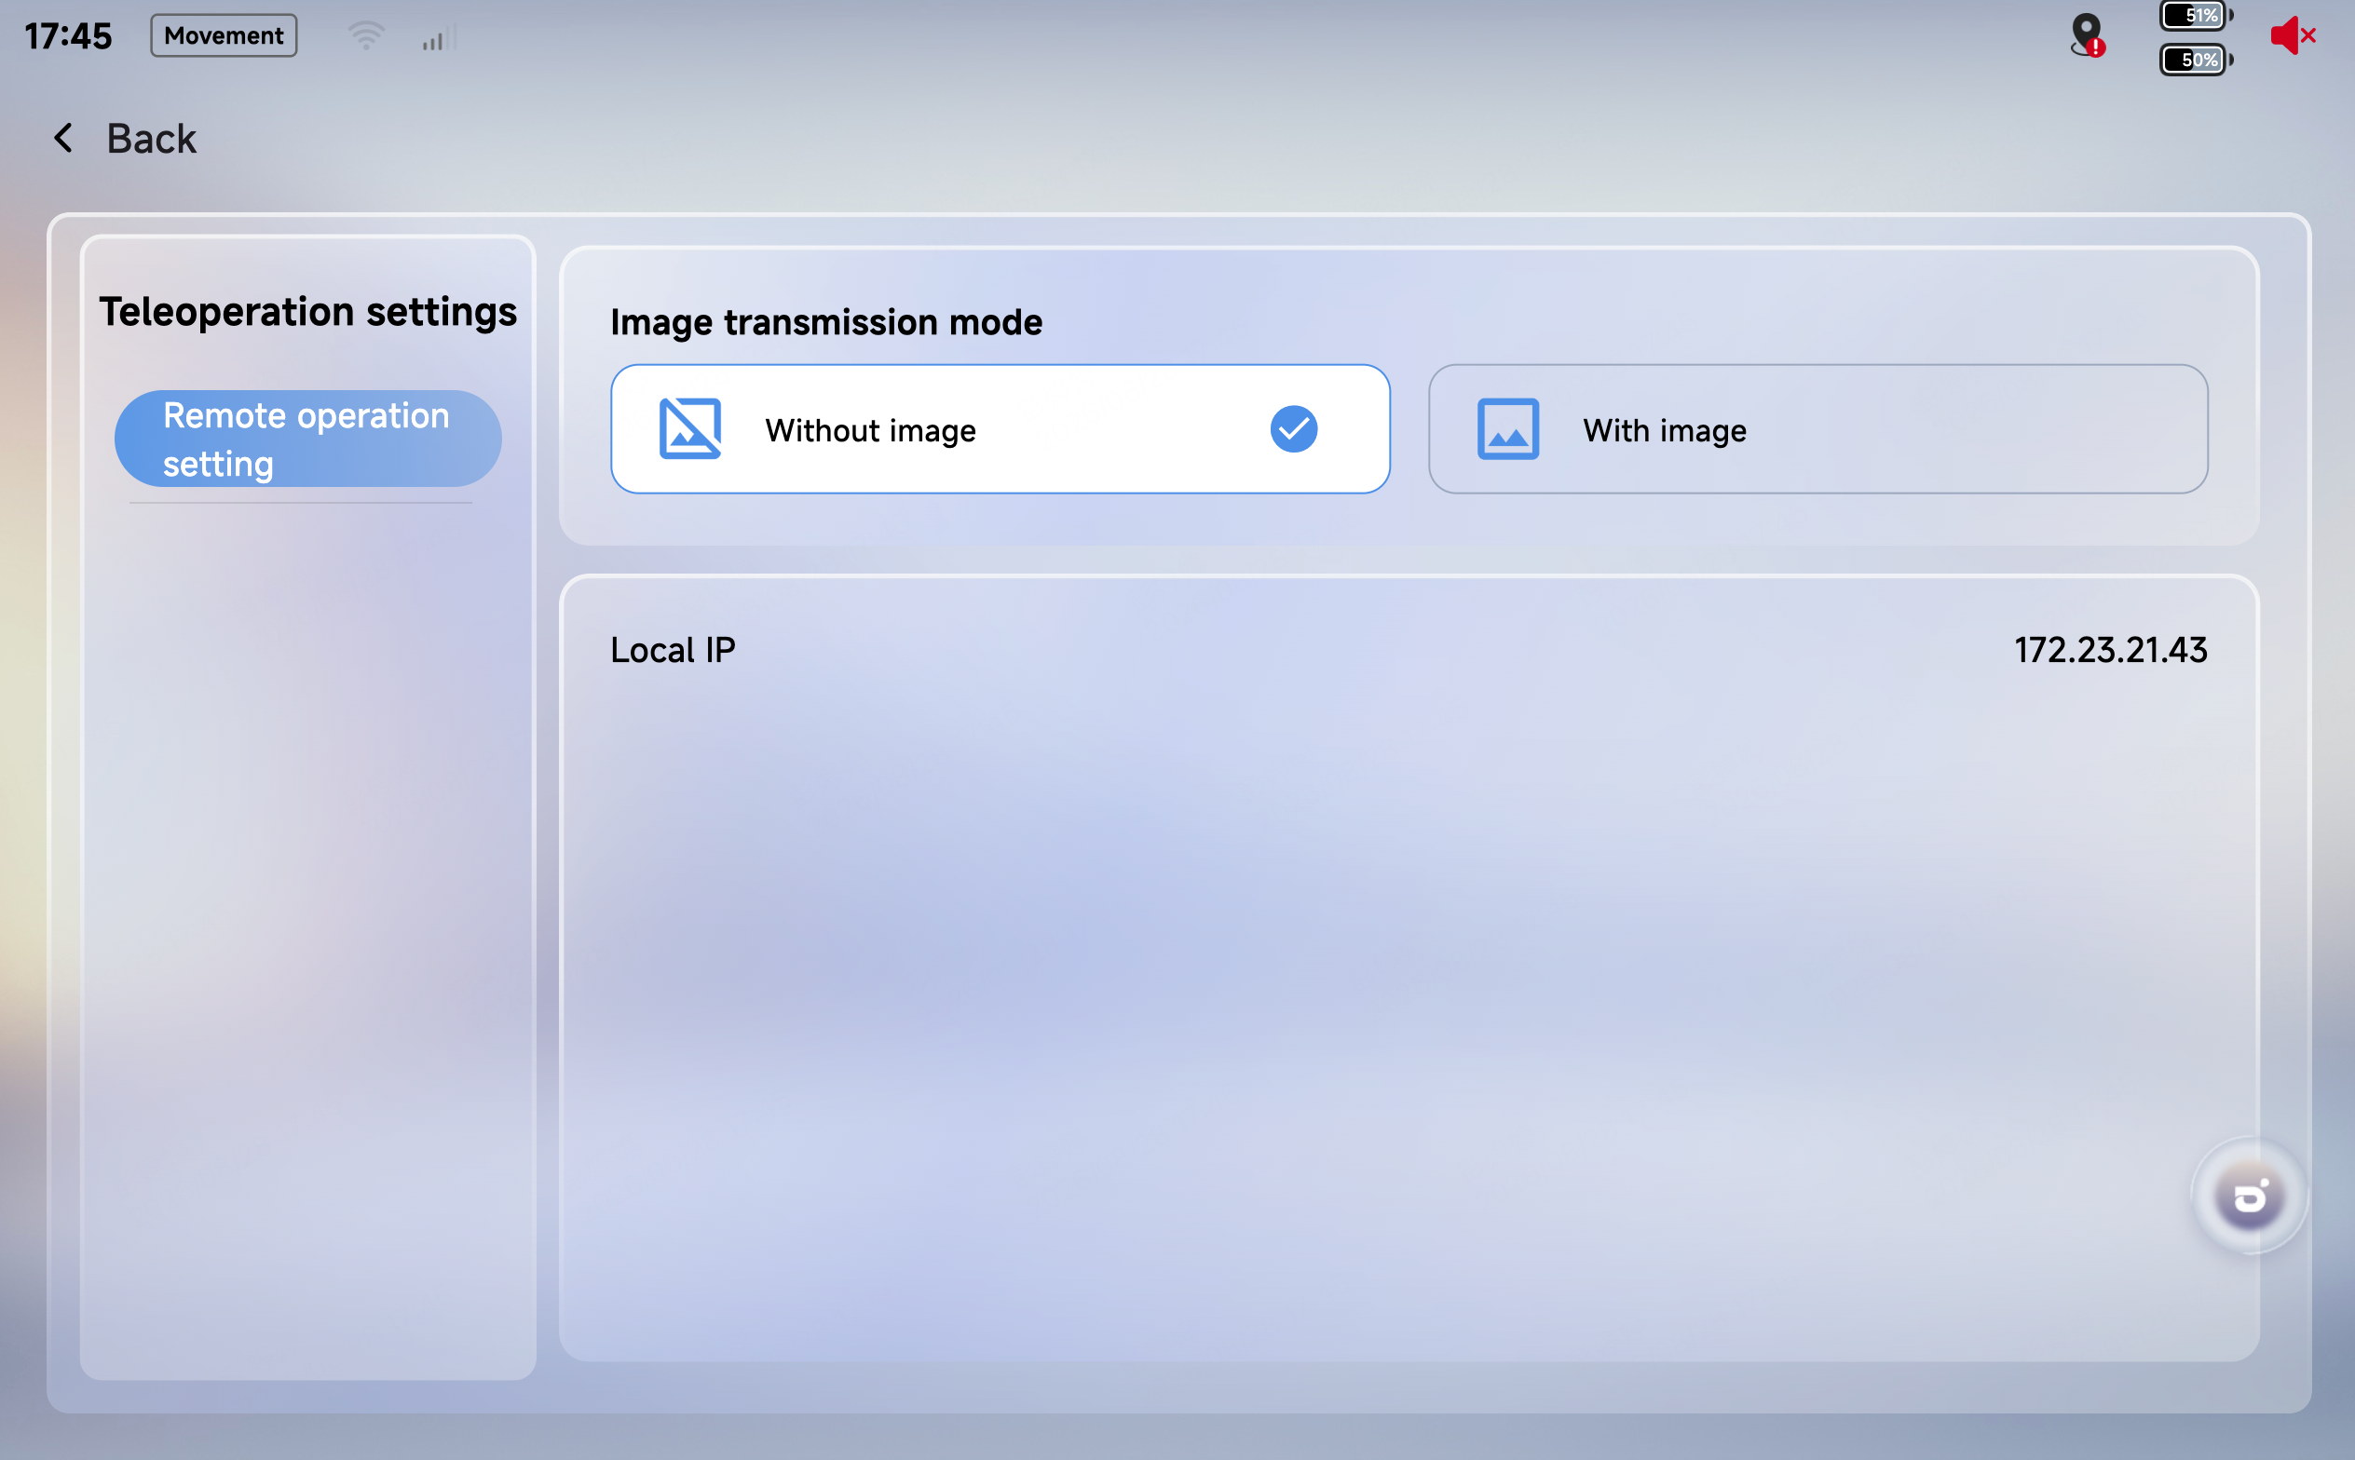2355x1460 pixels.
Task: Click the picture icon beside With image
Action: click(x=1508, y=428)
